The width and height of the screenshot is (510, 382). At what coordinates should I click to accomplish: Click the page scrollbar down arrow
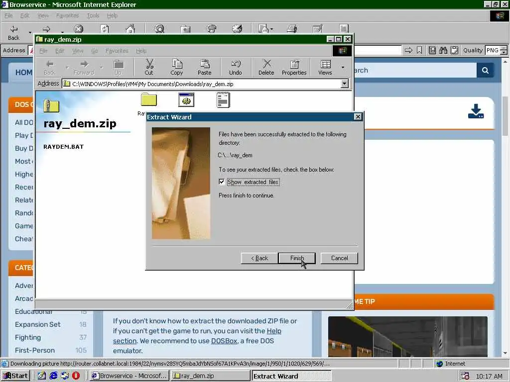coord(505,353)
